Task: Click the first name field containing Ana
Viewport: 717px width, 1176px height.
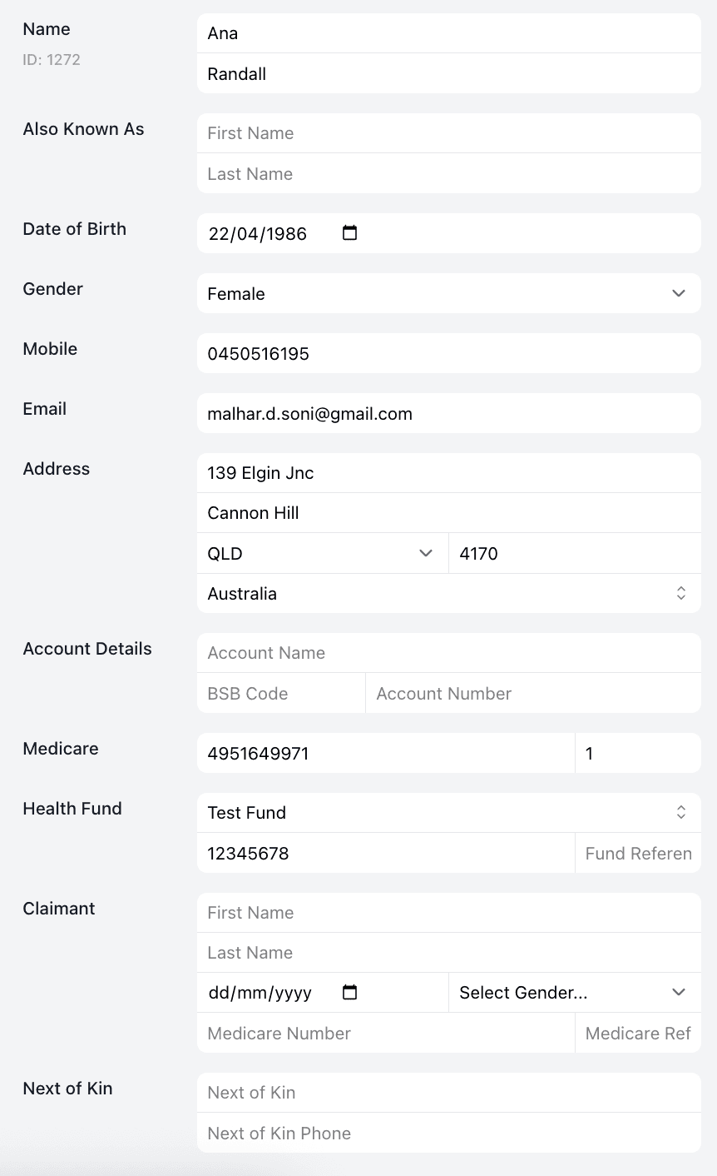Action: pyautogui.click(x=448, y=33)
